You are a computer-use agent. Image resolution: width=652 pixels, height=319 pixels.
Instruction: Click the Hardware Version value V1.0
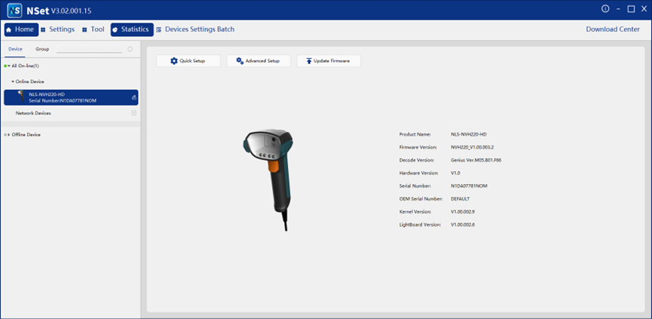(456, 173)
